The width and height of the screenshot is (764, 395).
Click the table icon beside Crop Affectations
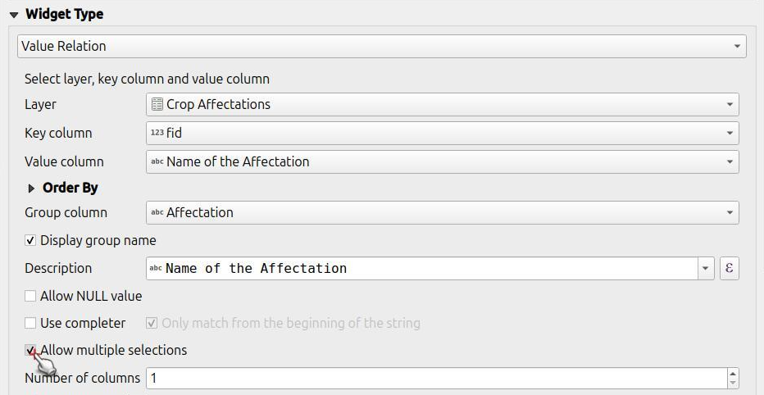pos(157,104)
